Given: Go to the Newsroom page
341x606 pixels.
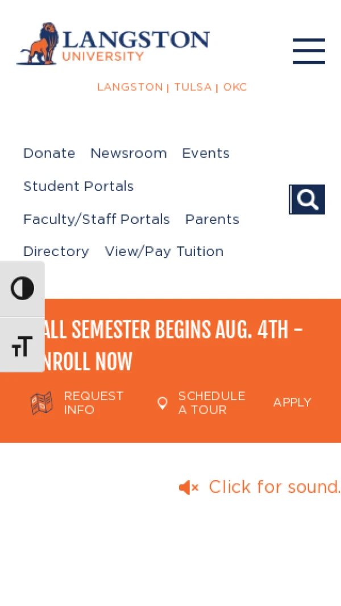Looking at the screenshot, I should (x=128, y=154).
